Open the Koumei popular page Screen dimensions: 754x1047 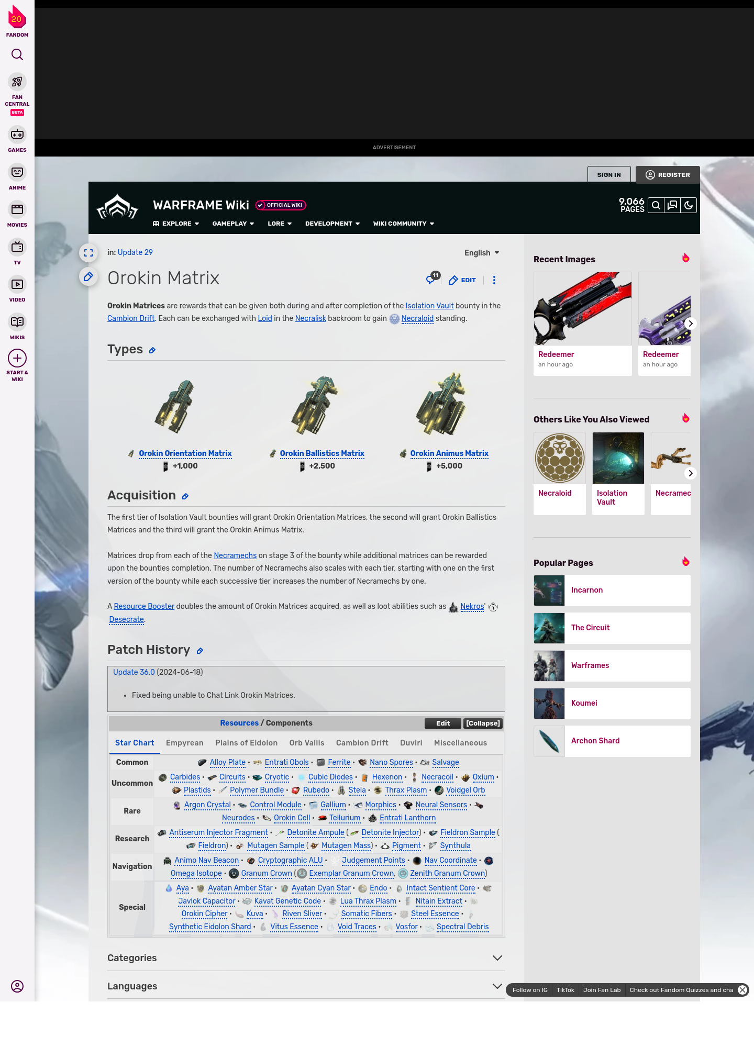pos(612,704)
